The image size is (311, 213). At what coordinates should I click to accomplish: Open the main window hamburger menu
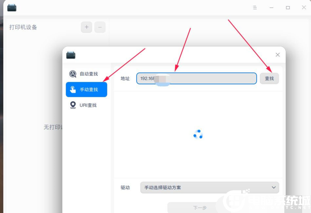[x=255, y=8]
